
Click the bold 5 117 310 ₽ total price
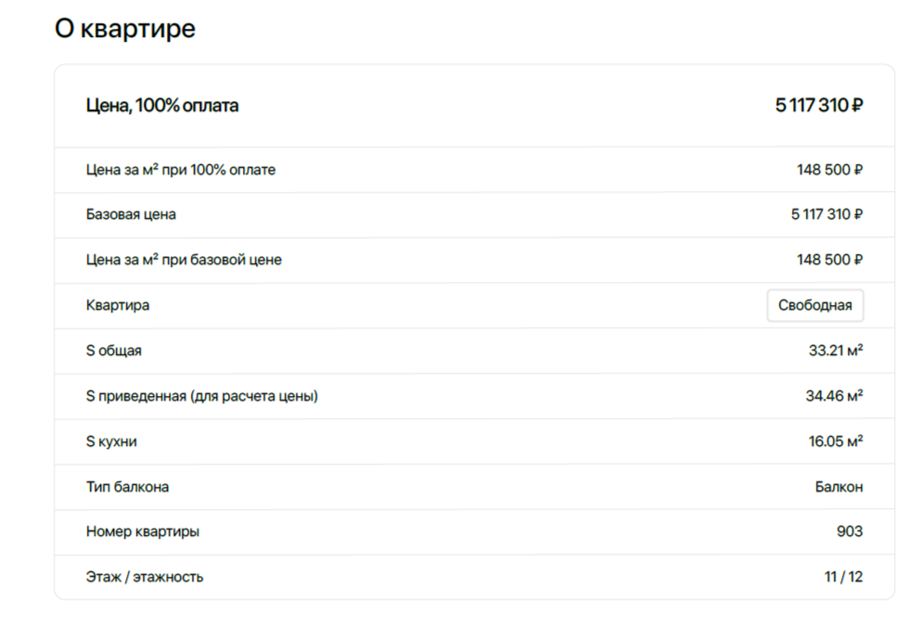819,106
